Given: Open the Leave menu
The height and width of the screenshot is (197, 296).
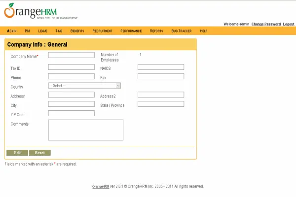Looking at the screenshot, I should [x=42, y=31].
